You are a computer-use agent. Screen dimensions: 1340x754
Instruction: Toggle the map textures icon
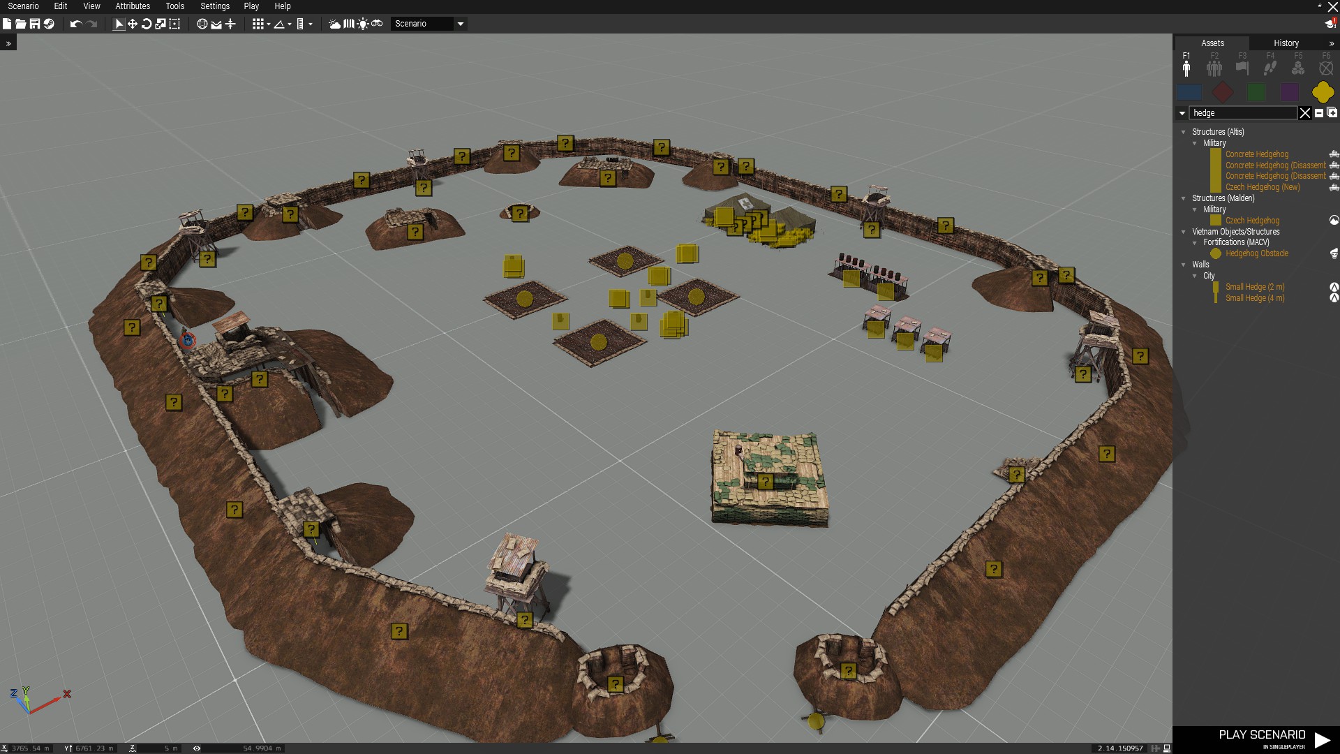click(349, 24)
